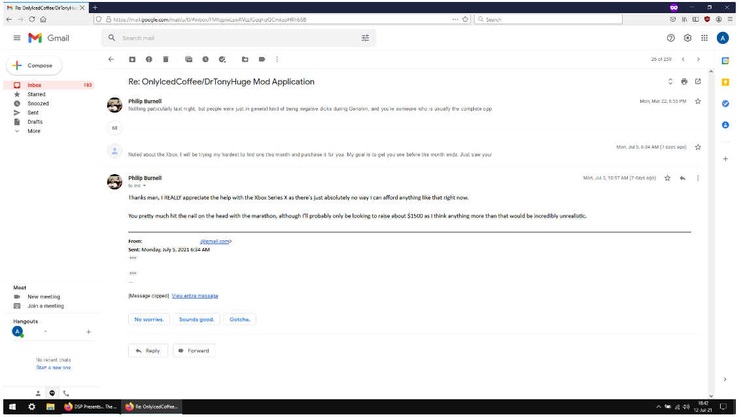Image resolution: width=741 pixels, height=417 pixels.
Task: Show second trimmed quoted content
Action: pyautogui.click(x=133, y=273)
